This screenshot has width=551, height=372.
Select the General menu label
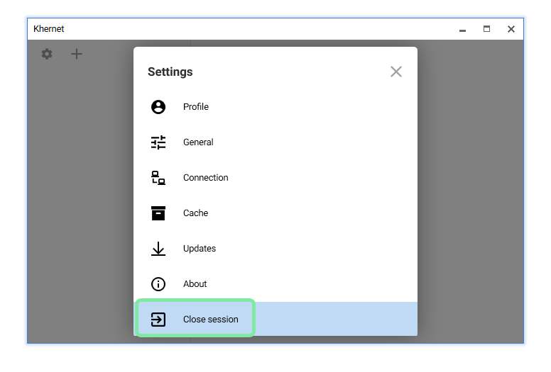tap(198, 142)
